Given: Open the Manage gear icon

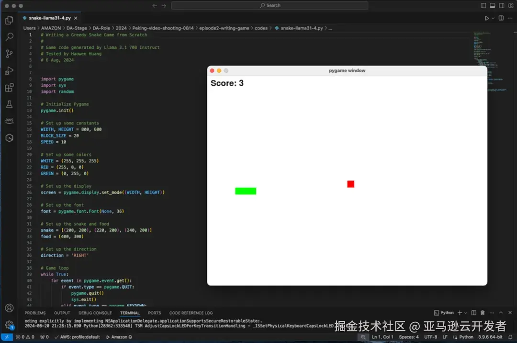Looking at the screenshot, I should click(9, 325).
